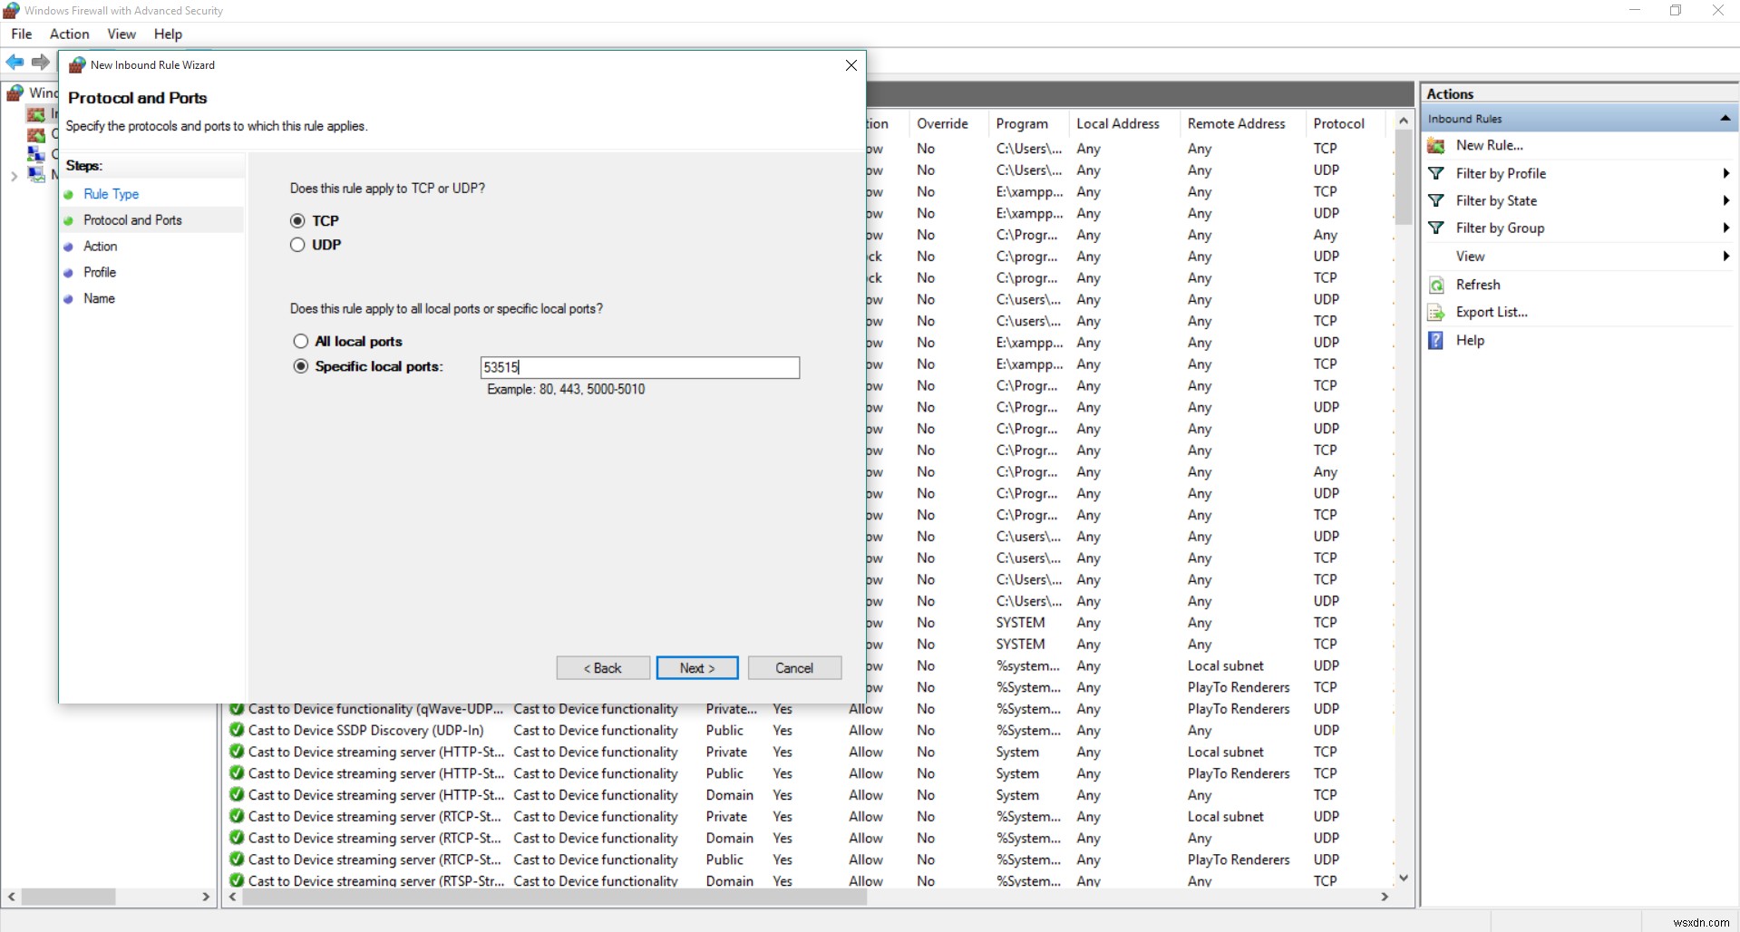Choose All local ports option
The height and width of the screenshot is (932, 1740).
[x=301, y=341]
